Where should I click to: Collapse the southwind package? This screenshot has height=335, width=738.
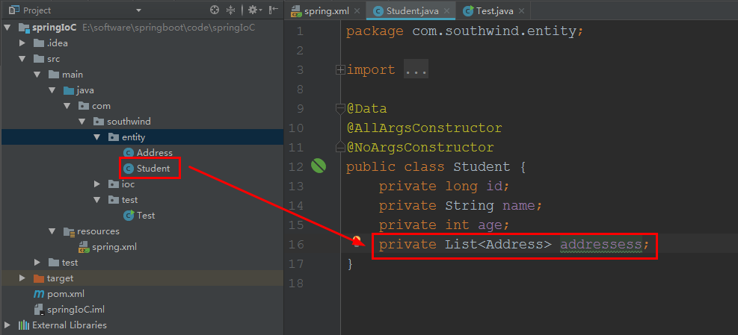pyautogui.click(x=82, y=122)
